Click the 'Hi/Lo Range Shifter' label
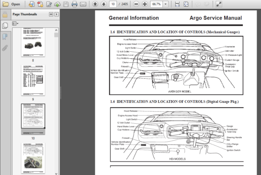The height and width of the screenshot is (175, 261). pyautogui.click(x=232, y=145)
